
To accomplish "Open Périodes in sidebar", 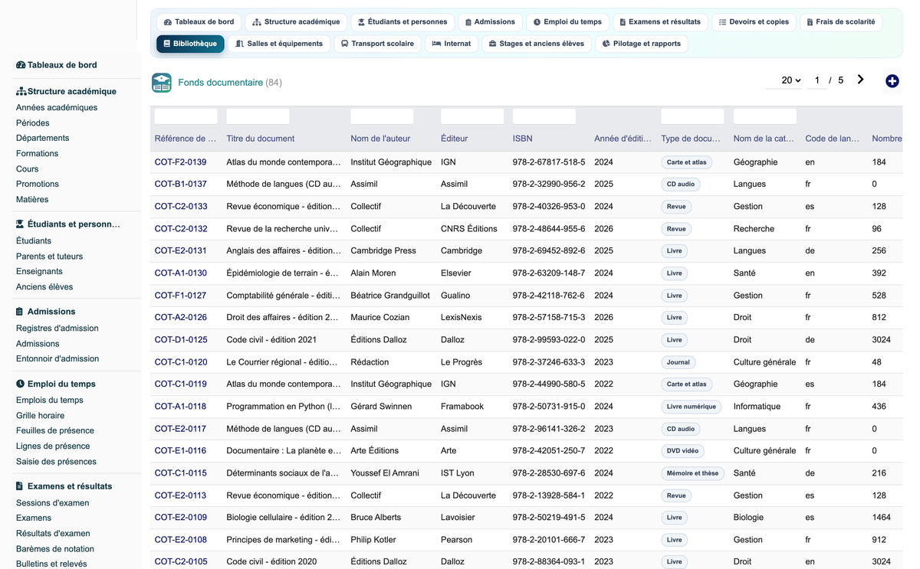I will pos(33,123).
